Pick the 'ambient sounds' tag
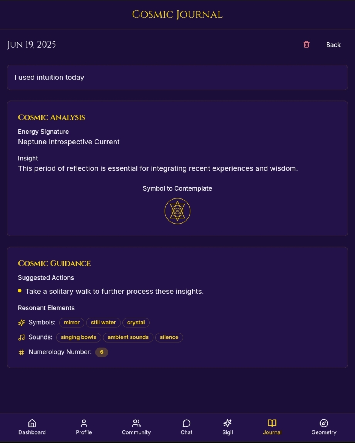355x443 pixels. pyautogui.click(x=128, y=337)
